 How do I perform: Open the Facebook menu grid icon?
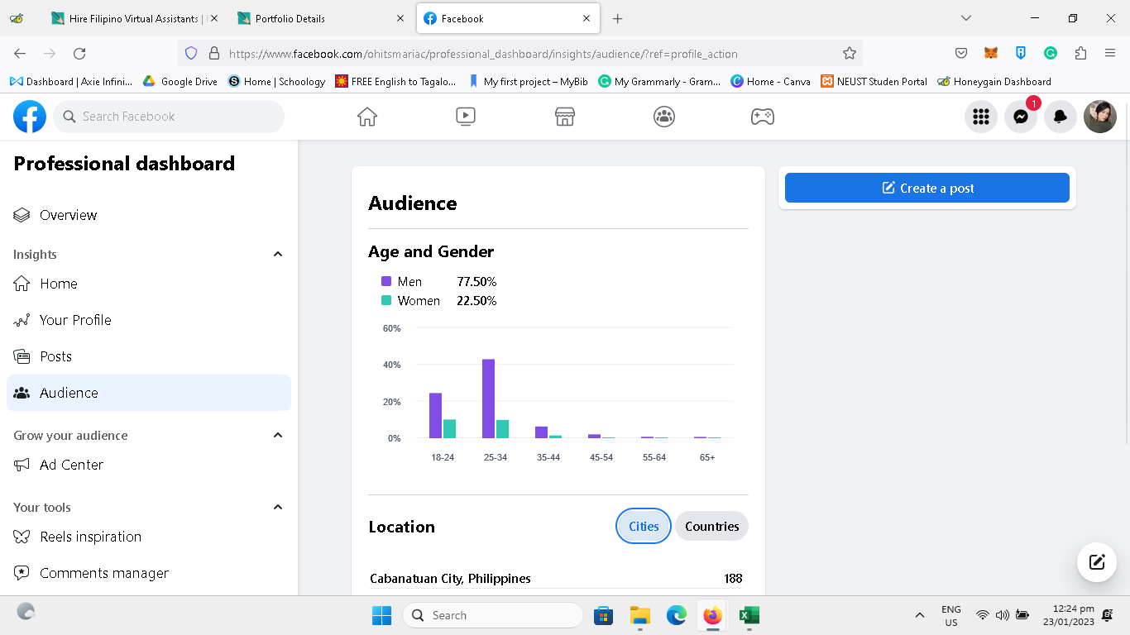pos(981,117)
